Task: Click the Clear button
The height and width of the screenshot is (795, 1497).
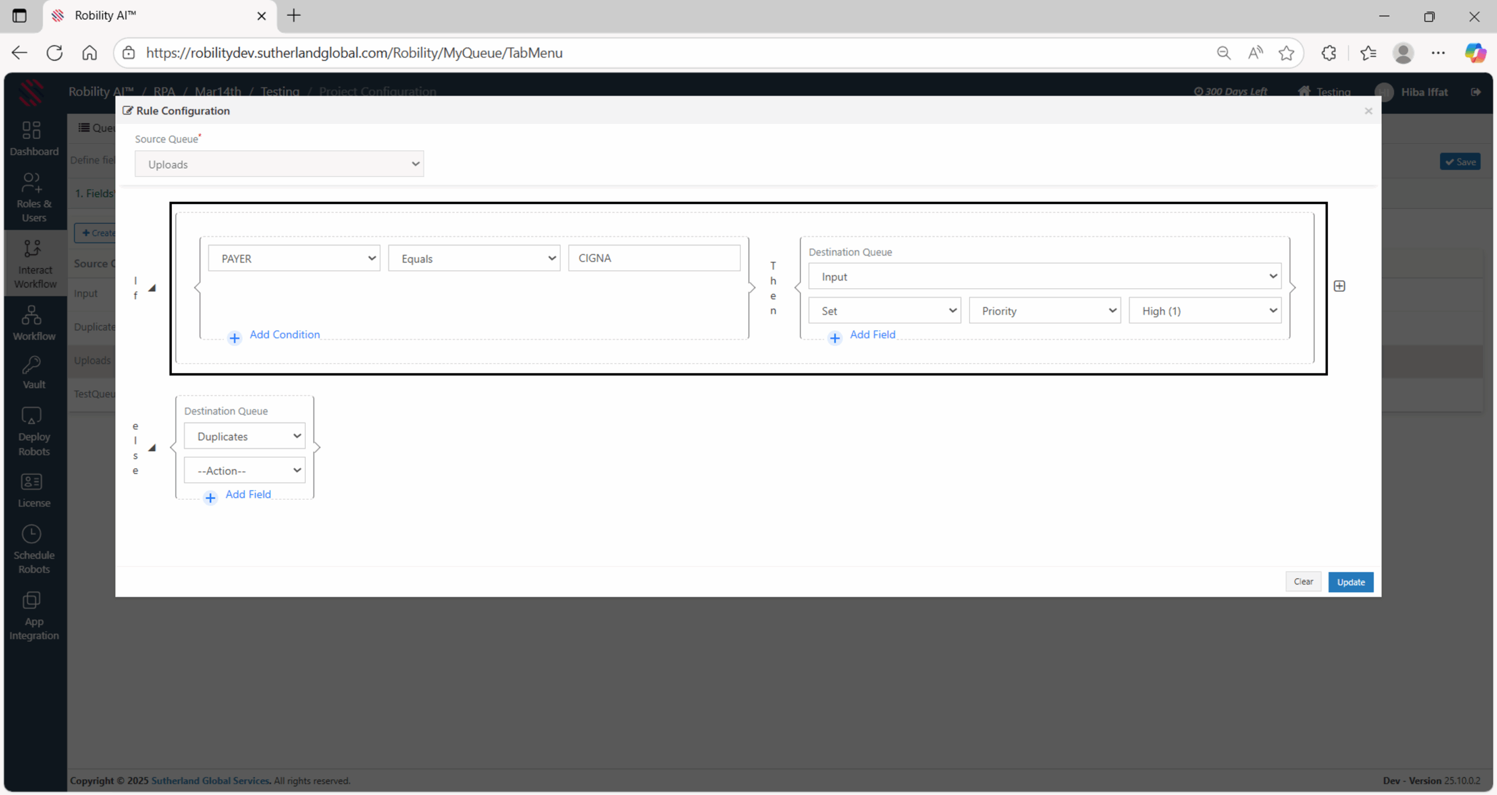Action: [1303, 582]
